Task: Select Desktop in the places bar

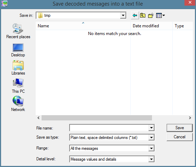Action: click(x=18, y=50)
